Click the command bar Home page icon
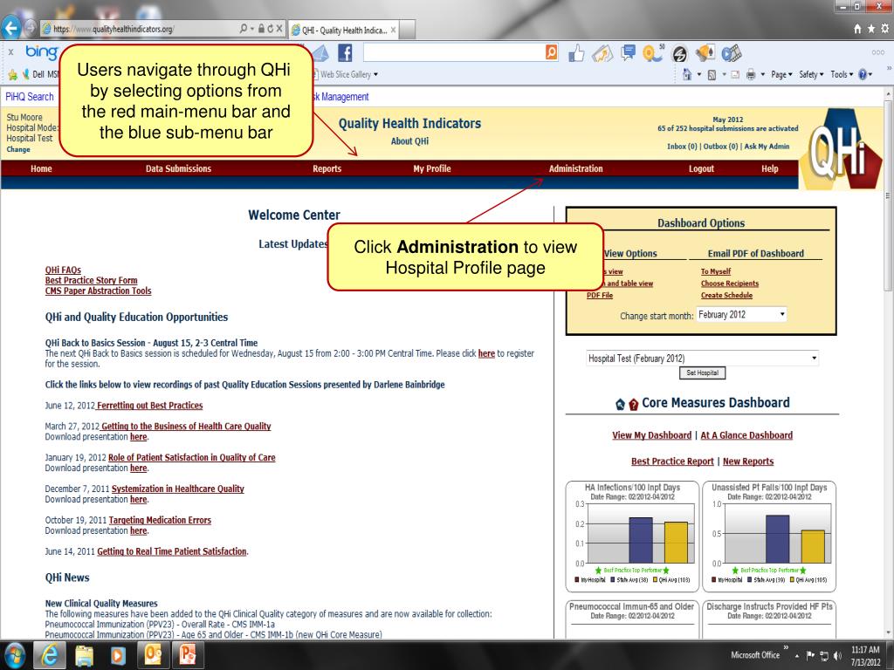 [x=687, y=74]
